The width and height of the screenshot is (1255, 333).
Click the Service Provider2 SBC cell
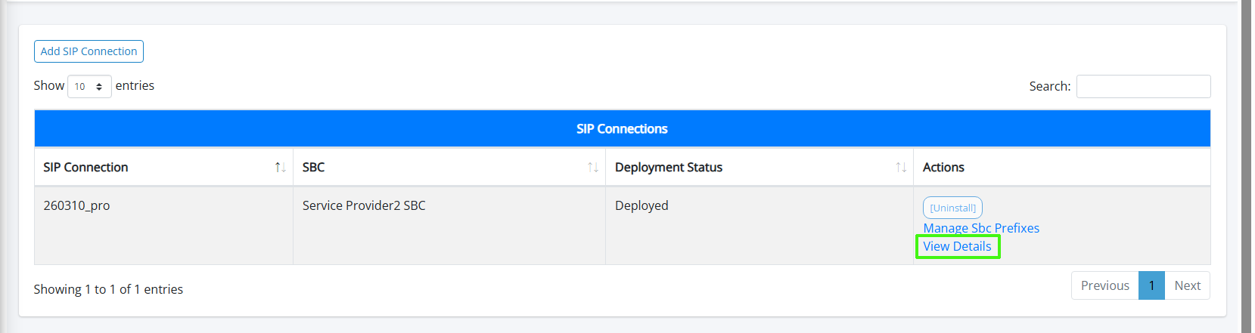pyautogui.click(x=364, y=205)
